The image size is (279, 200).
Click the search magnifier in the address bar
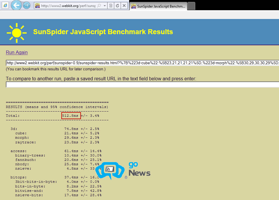[99, 6]
